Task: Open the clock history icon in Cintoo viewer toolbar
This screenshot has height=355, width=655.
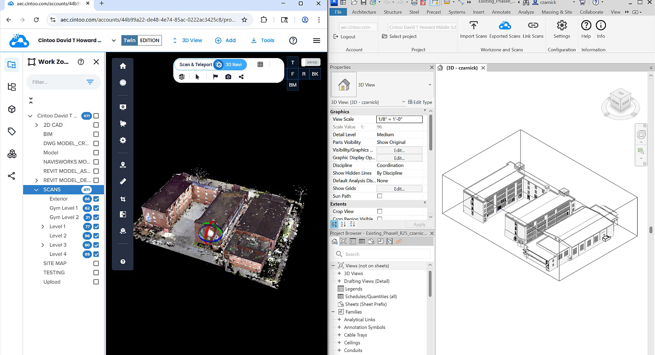Action: click(x=123, y=82)
